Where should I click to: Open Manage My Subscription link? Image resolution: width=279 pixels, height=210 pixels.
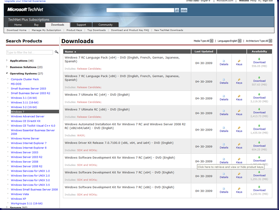tap(47, 30)
